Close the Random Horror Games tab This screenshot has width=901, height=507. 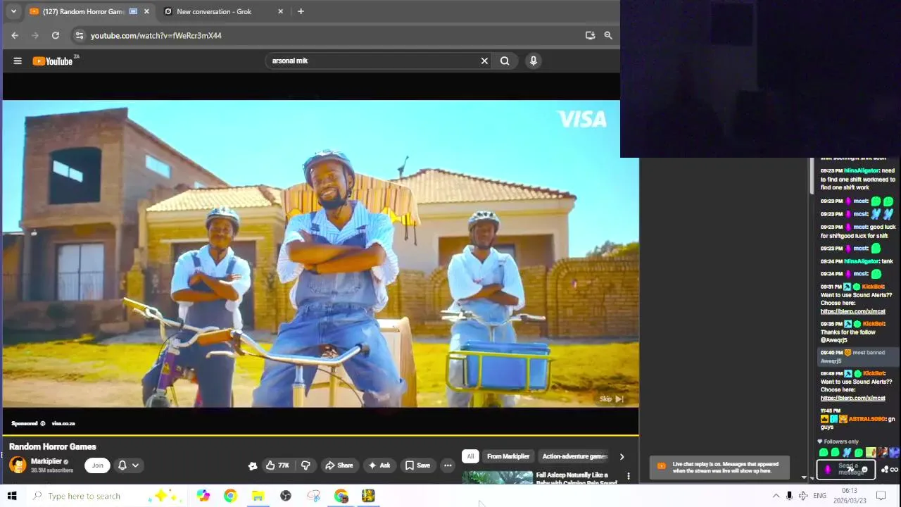[146, 11]
